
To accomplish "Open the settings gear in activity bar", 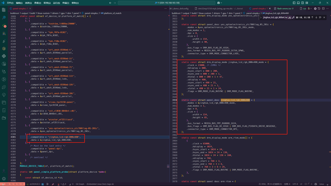I will [x=4, y=178].
